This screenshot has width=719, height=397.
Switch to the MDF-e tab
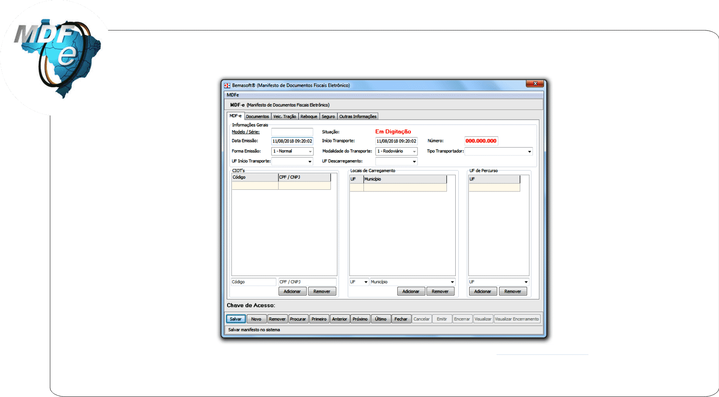(235, 116)
